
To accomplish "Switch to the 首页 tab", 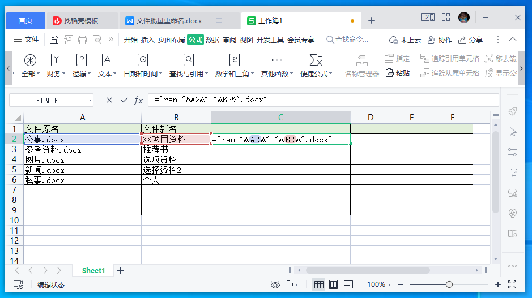I will pos(25,21).
